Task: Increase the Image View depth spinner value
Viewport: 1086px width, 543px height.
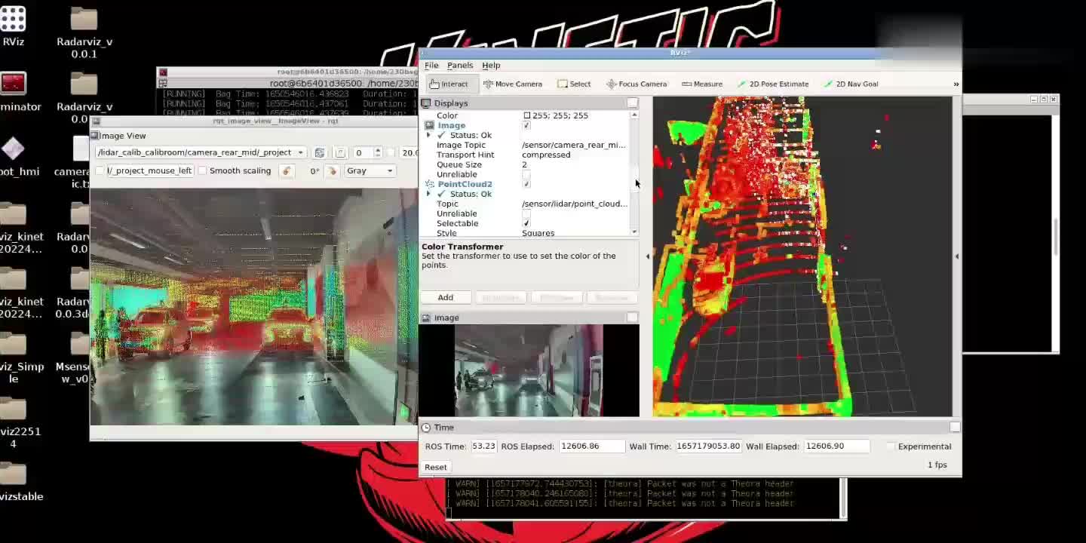Action: click(x=378, y=149)
